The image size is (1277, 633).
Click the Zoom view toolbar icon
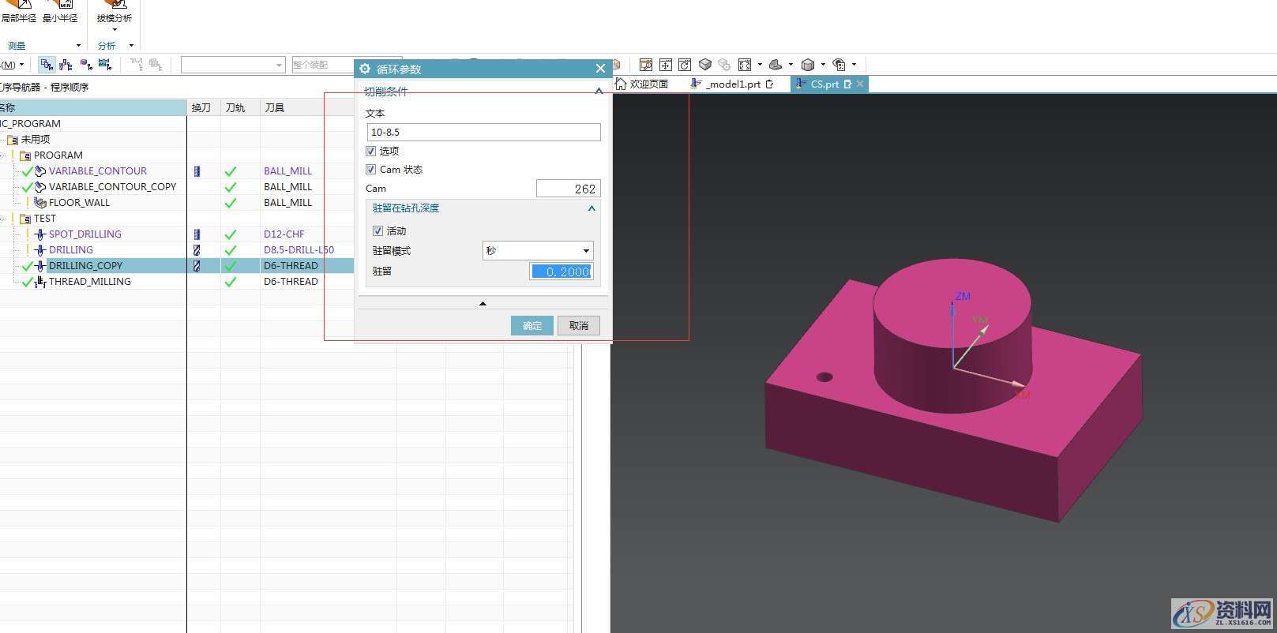(646, 65)
